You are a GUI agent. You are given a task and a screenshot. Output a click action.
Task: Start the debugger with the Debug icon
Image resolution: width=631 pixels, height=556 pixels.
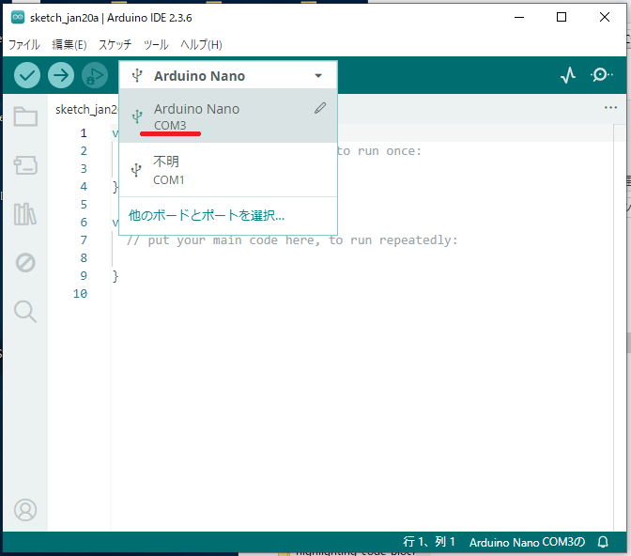point(94,75)
